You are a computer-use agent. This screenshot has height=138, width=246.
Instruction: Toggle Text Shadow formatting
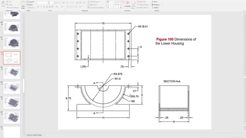click(47, 7)
